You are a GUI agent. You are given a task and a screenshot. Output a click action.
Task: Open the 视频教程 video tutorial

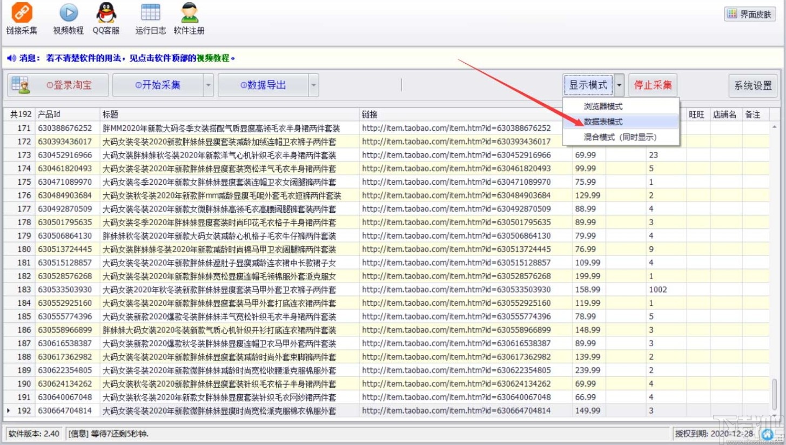67,18
